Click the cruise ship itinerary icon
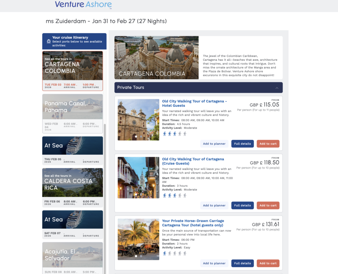 tap(49, 41)
